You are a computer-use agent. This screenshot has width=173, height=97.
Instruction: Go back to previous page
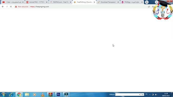tap(3, 6)
